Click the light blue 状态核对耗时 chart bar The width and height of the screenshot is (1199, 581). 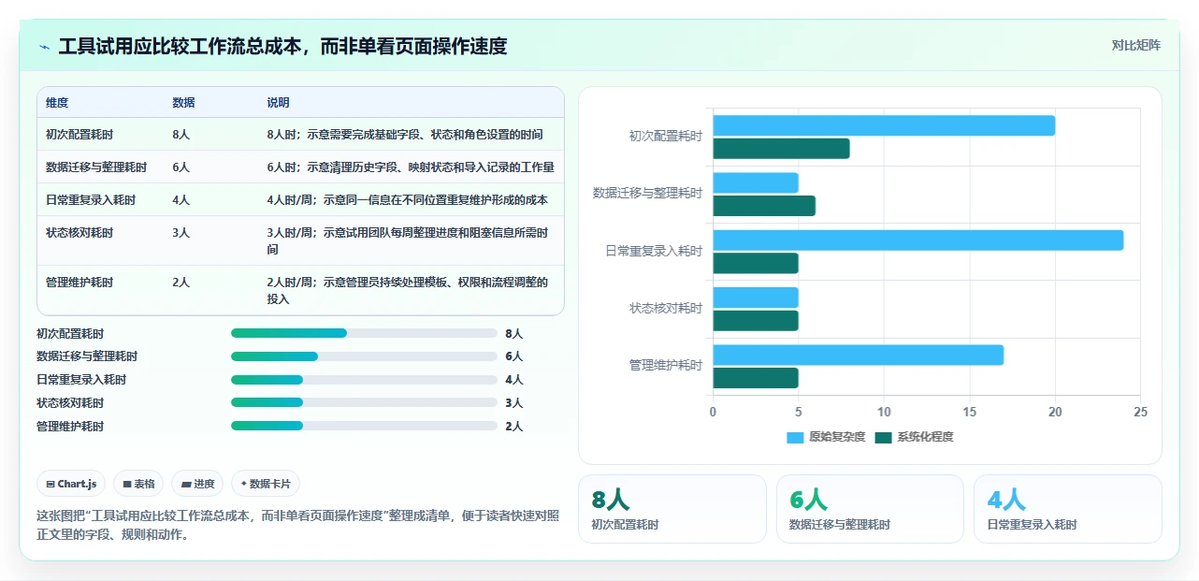coord(756,298)
